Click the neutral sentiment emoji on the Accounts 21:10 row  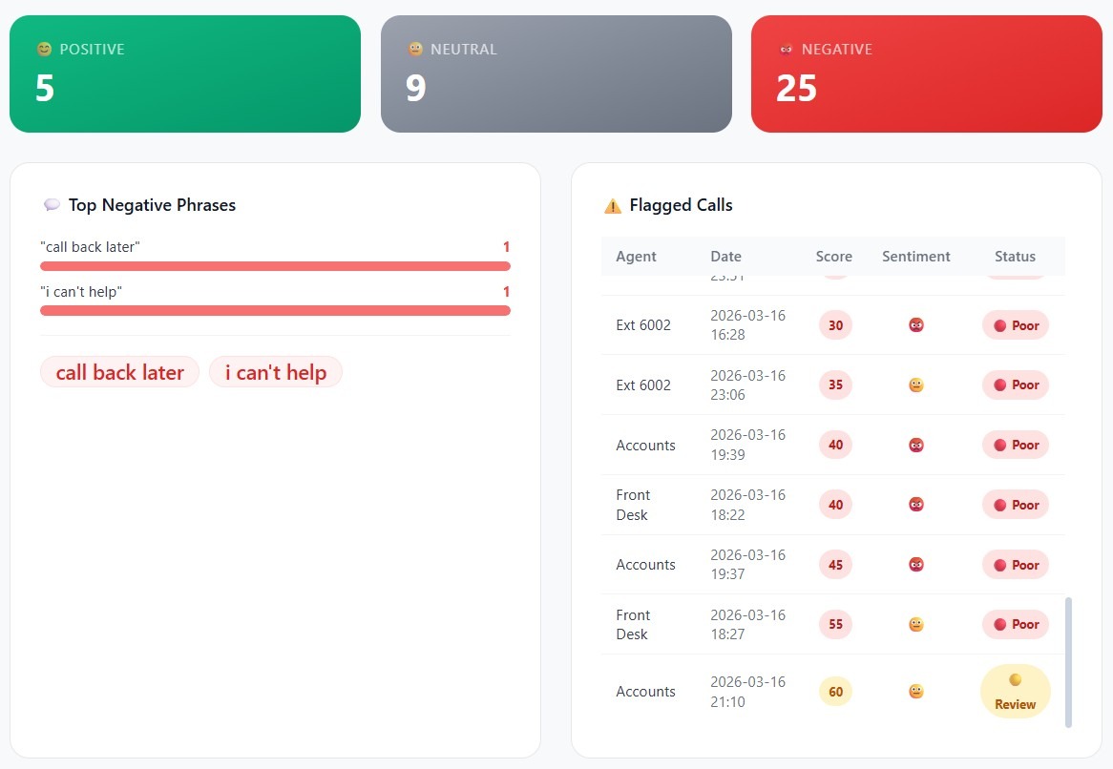(x=915, y=691)
